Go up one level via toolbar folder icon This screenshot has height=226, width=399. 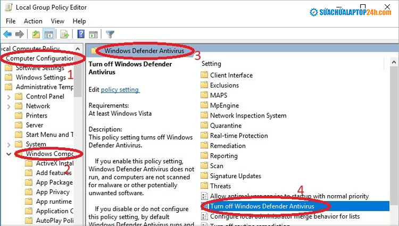[x=36, y=35]
